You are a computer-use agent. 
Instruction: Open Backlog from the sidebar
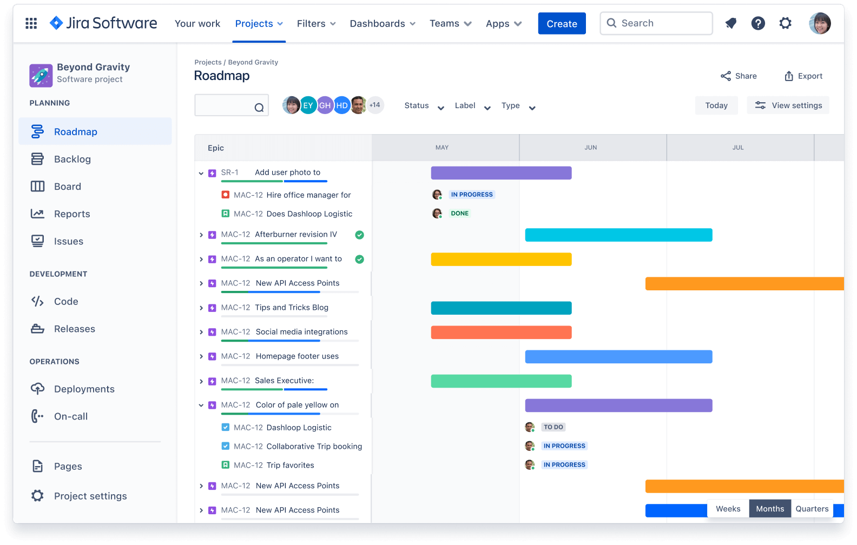click(x=72, y=159)
